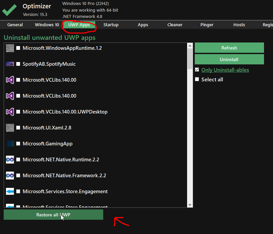Switch to the General tab
The image size is (273, 234).
coord(15,25)
